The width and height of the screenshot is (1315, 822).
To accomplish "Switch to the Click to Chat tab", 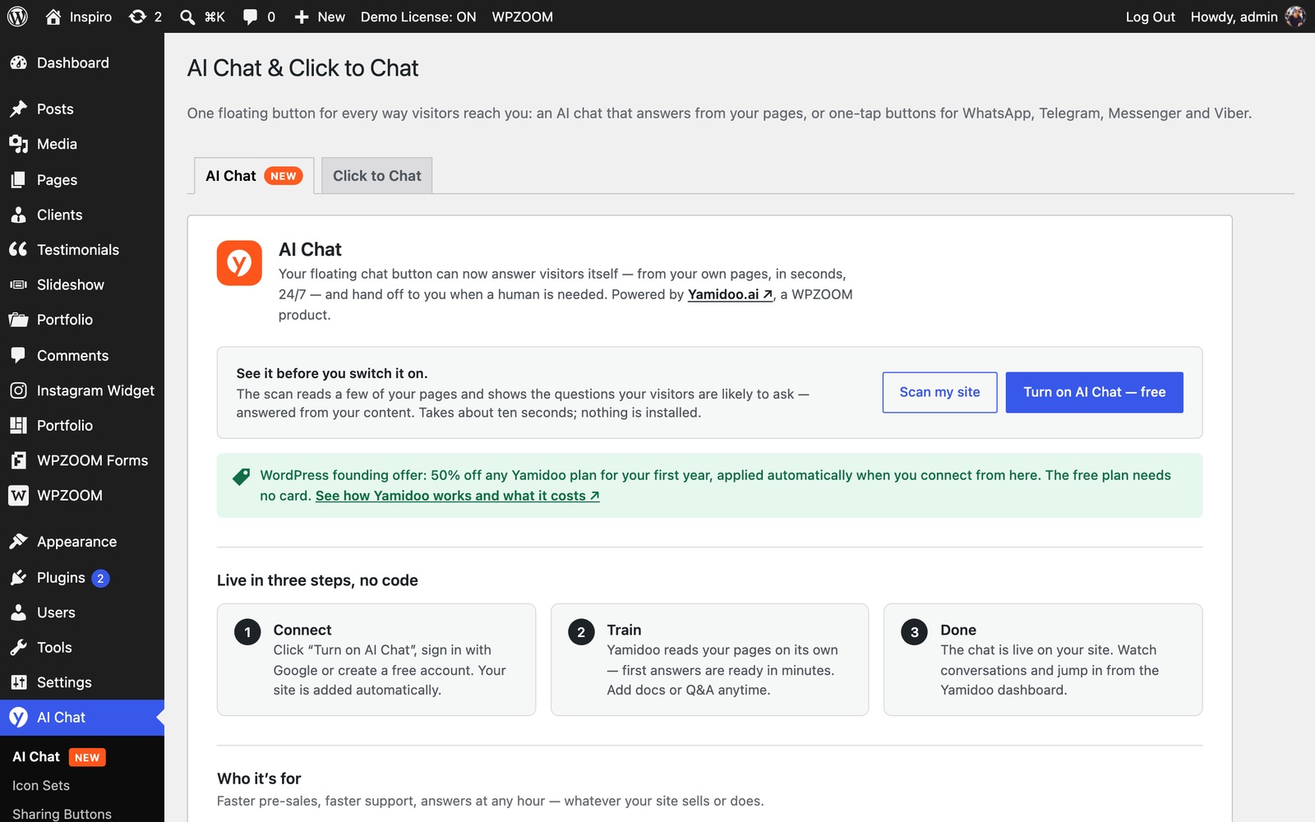I will tap(376, 176).
